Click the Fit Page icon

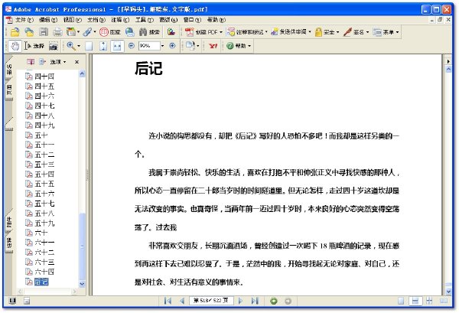tap(103, 46)
